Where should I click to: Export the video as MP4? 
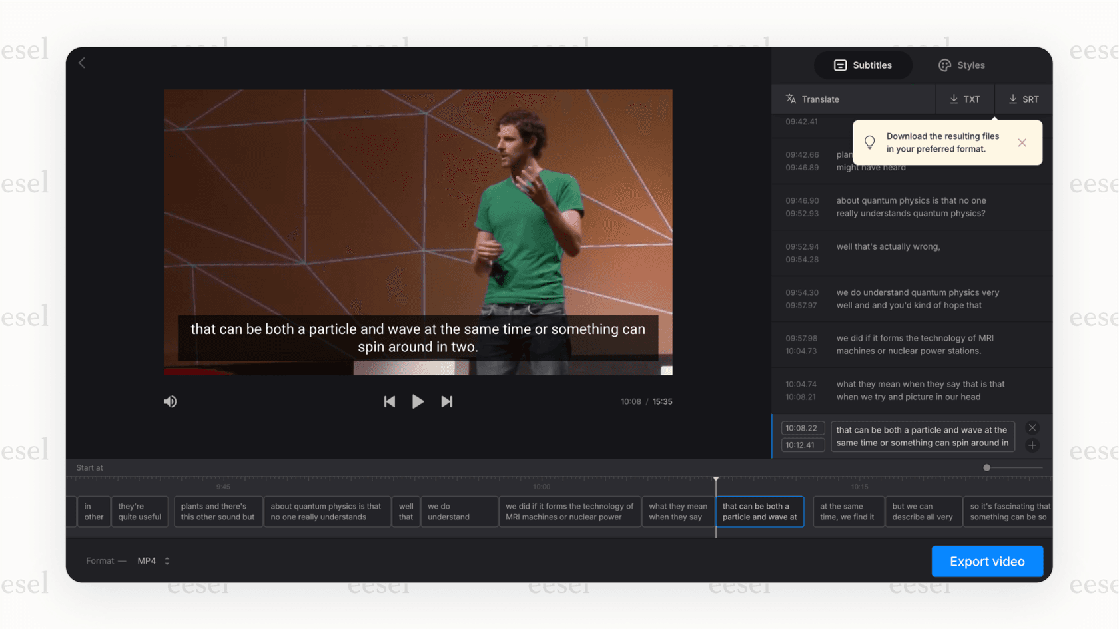(987, 561)
